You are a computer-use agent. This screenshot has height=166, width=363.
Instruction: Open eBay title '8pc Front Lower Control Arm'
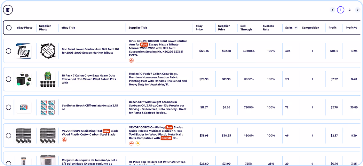pyautogui.click(x=91, y=51)
